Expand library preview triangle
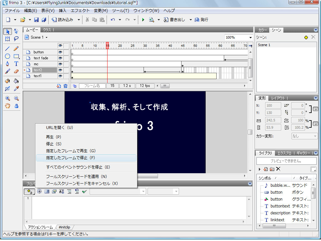Viewport: 321px width, 241px height. click(x=260, y=169)
